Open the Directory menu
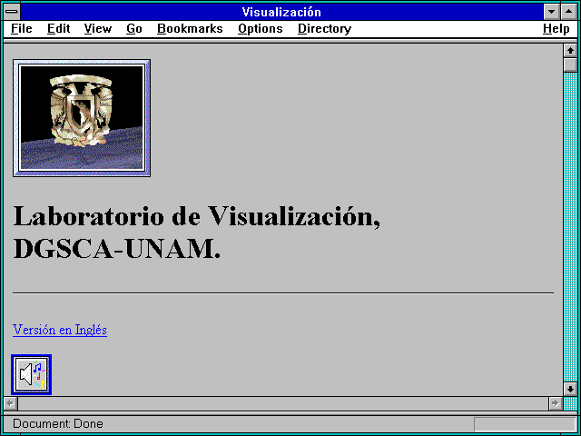581x436 pixels. click(325, 29)
